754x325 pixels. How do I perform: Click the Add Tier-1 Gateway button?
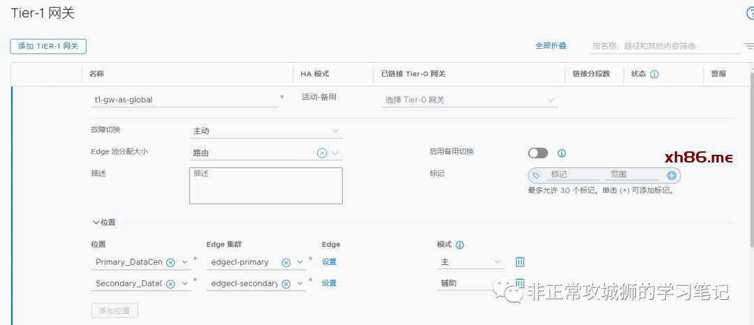pos(48,46)
